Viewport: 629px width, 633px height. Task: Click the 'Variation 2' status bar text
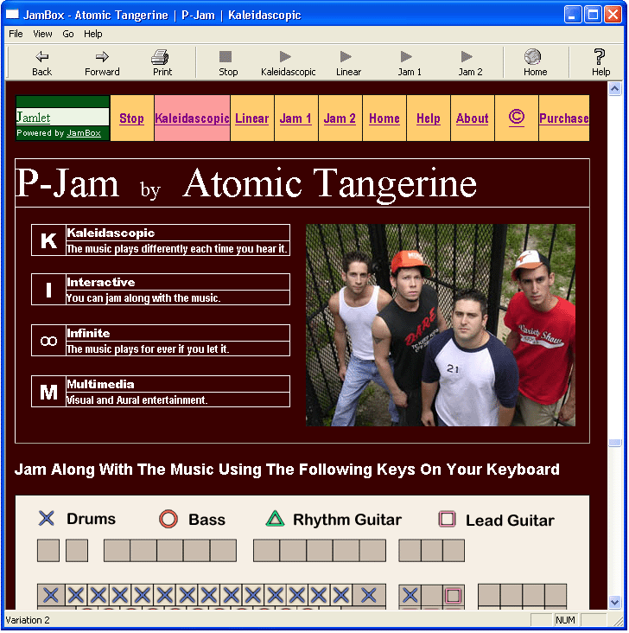click(28, 620)
